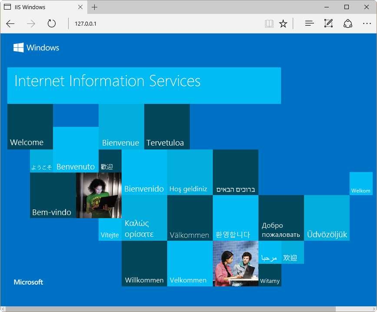
Task: Click the Back navigation arrow
Action: coord(10,23)
